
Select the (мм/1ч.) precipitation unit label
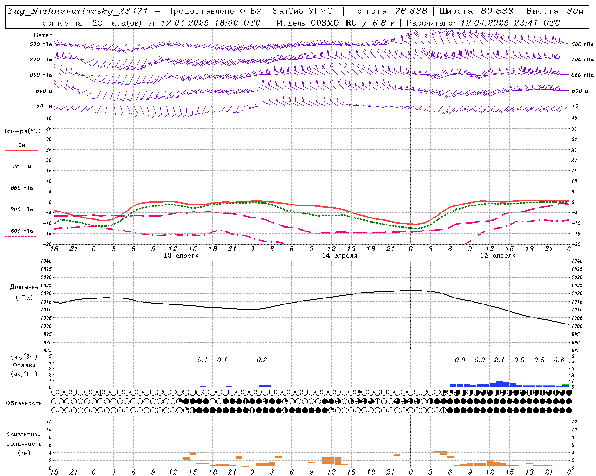tap(24, 374)
